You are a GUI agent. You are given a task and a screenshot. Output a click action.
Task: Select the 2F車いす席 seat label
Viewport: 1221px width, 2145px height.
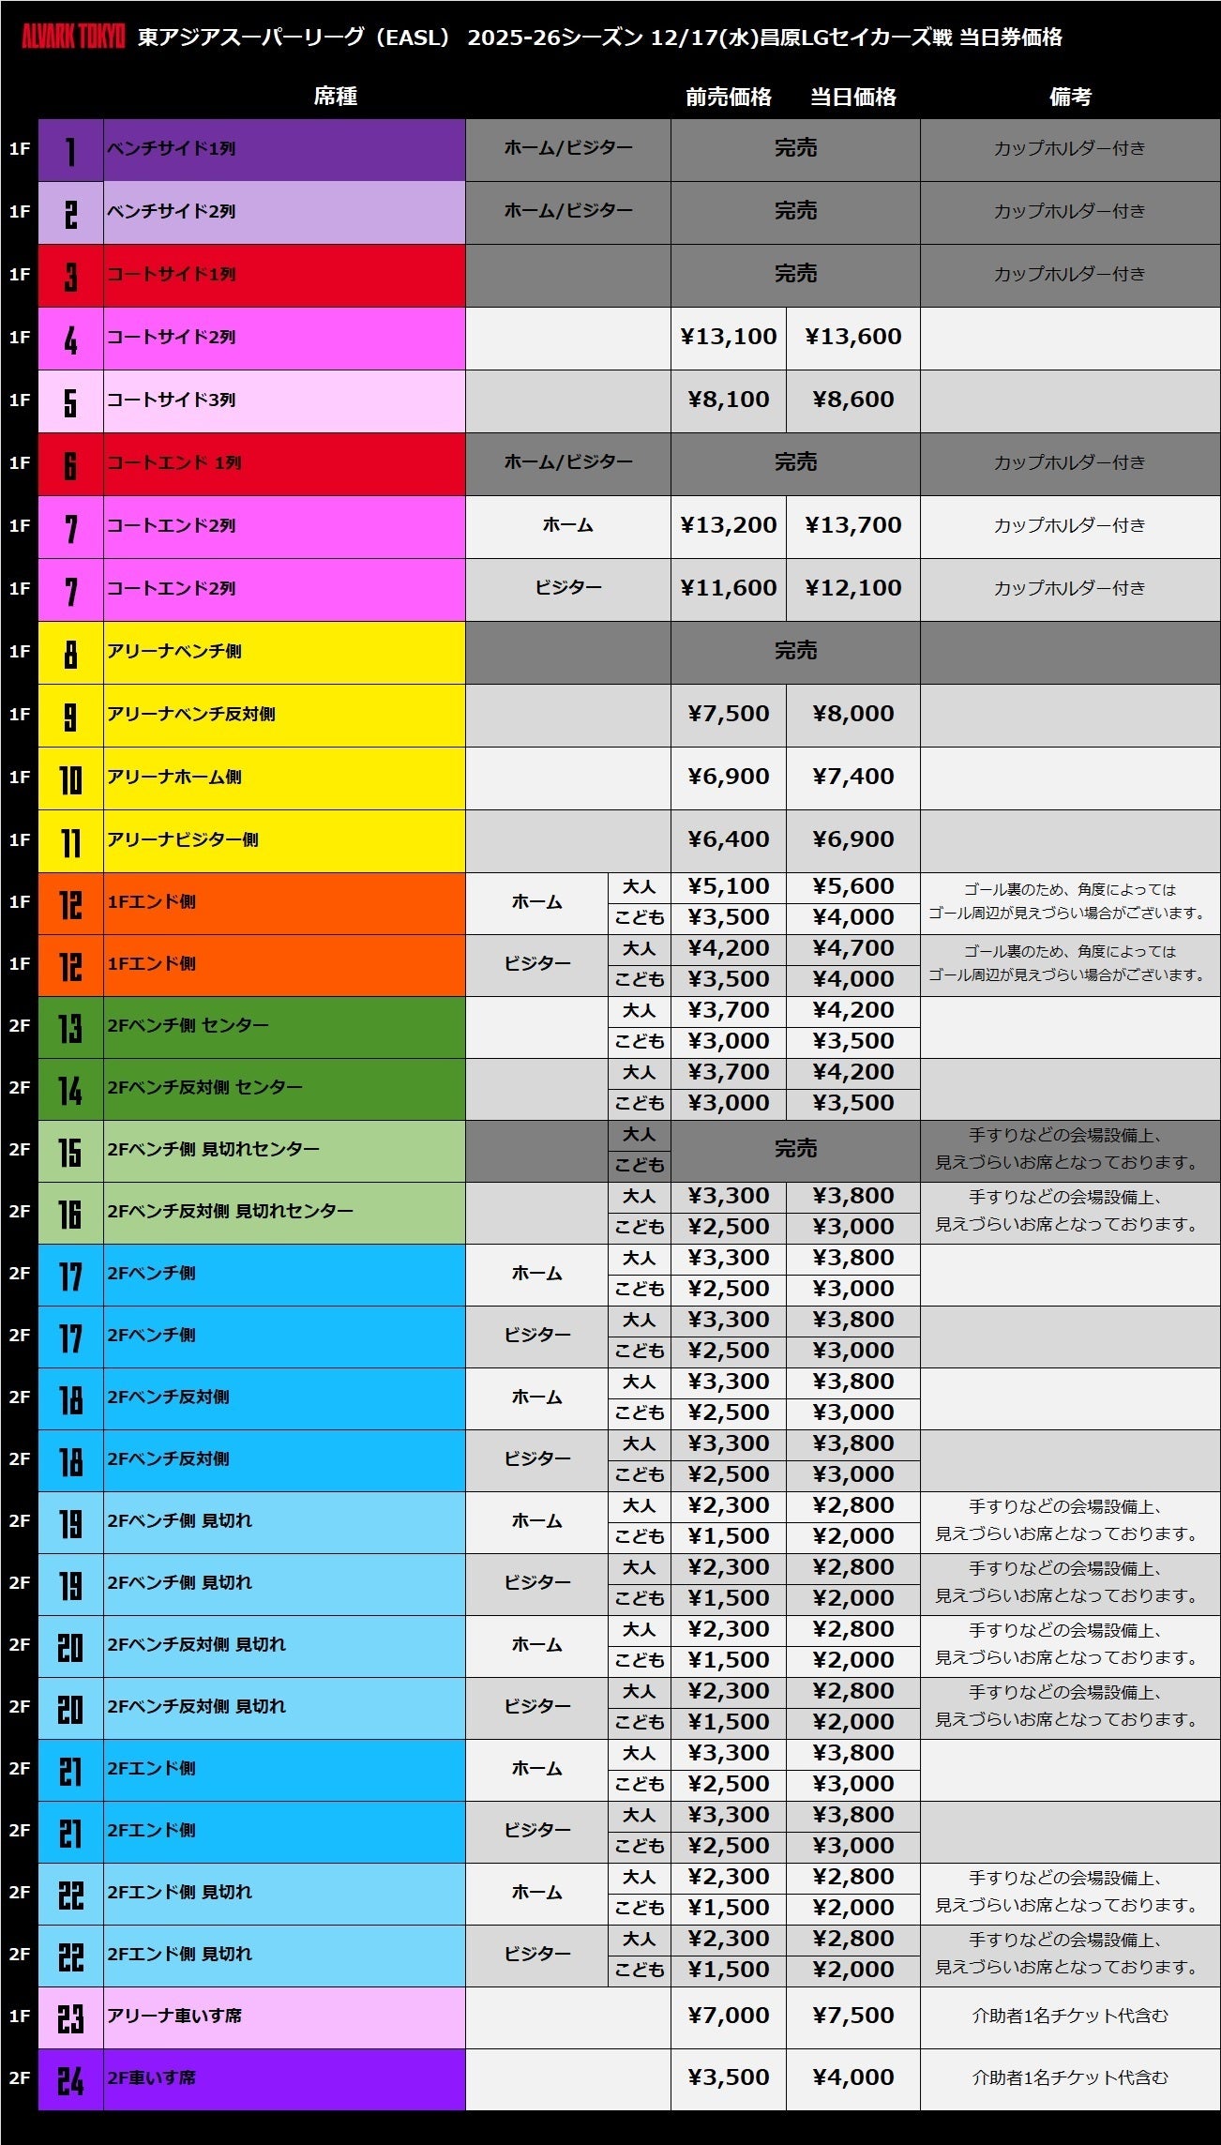[152, 2077]
